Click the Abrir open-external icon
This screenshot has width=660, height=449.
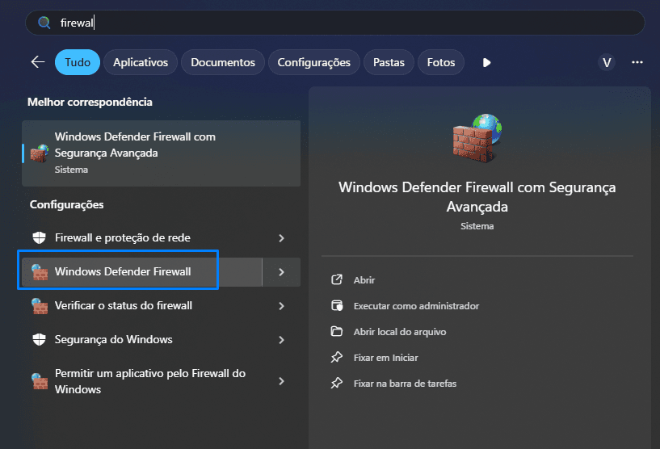click(x=337, y=279)
